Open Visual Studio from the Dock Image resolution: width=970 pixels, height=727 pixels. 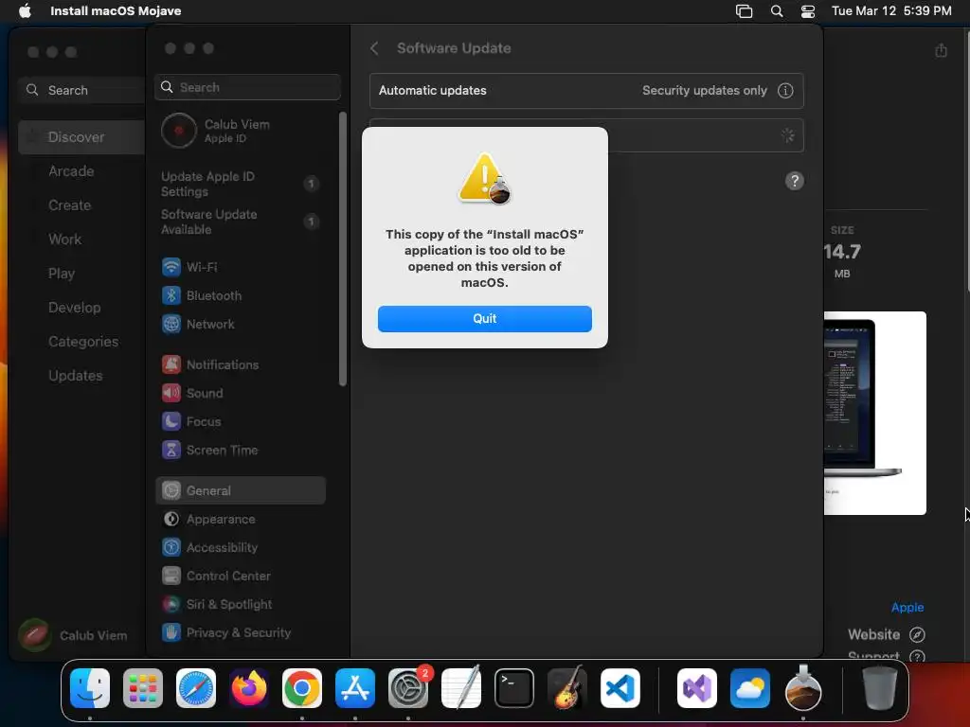tap(697, 688)
